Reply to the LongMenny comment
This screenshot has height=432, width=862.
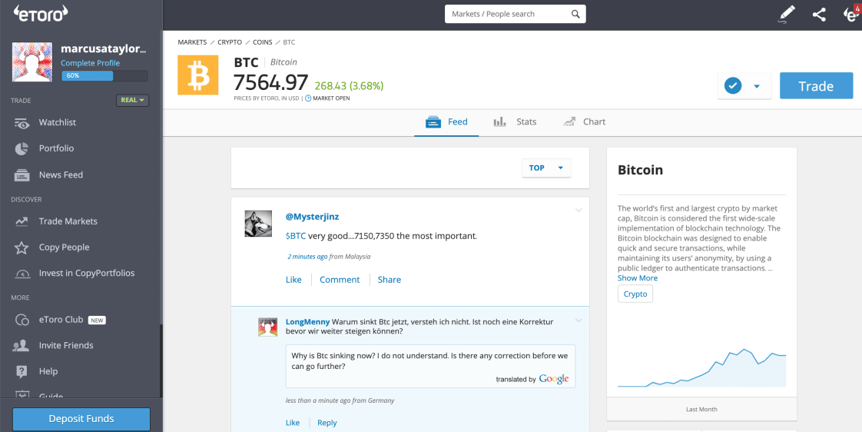pos(327,423)
